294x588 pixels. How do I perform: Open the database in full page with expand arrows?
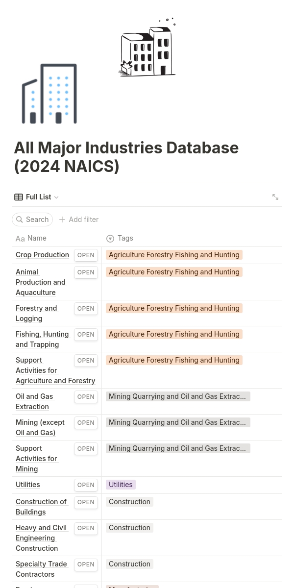click(x=275, y=197)
